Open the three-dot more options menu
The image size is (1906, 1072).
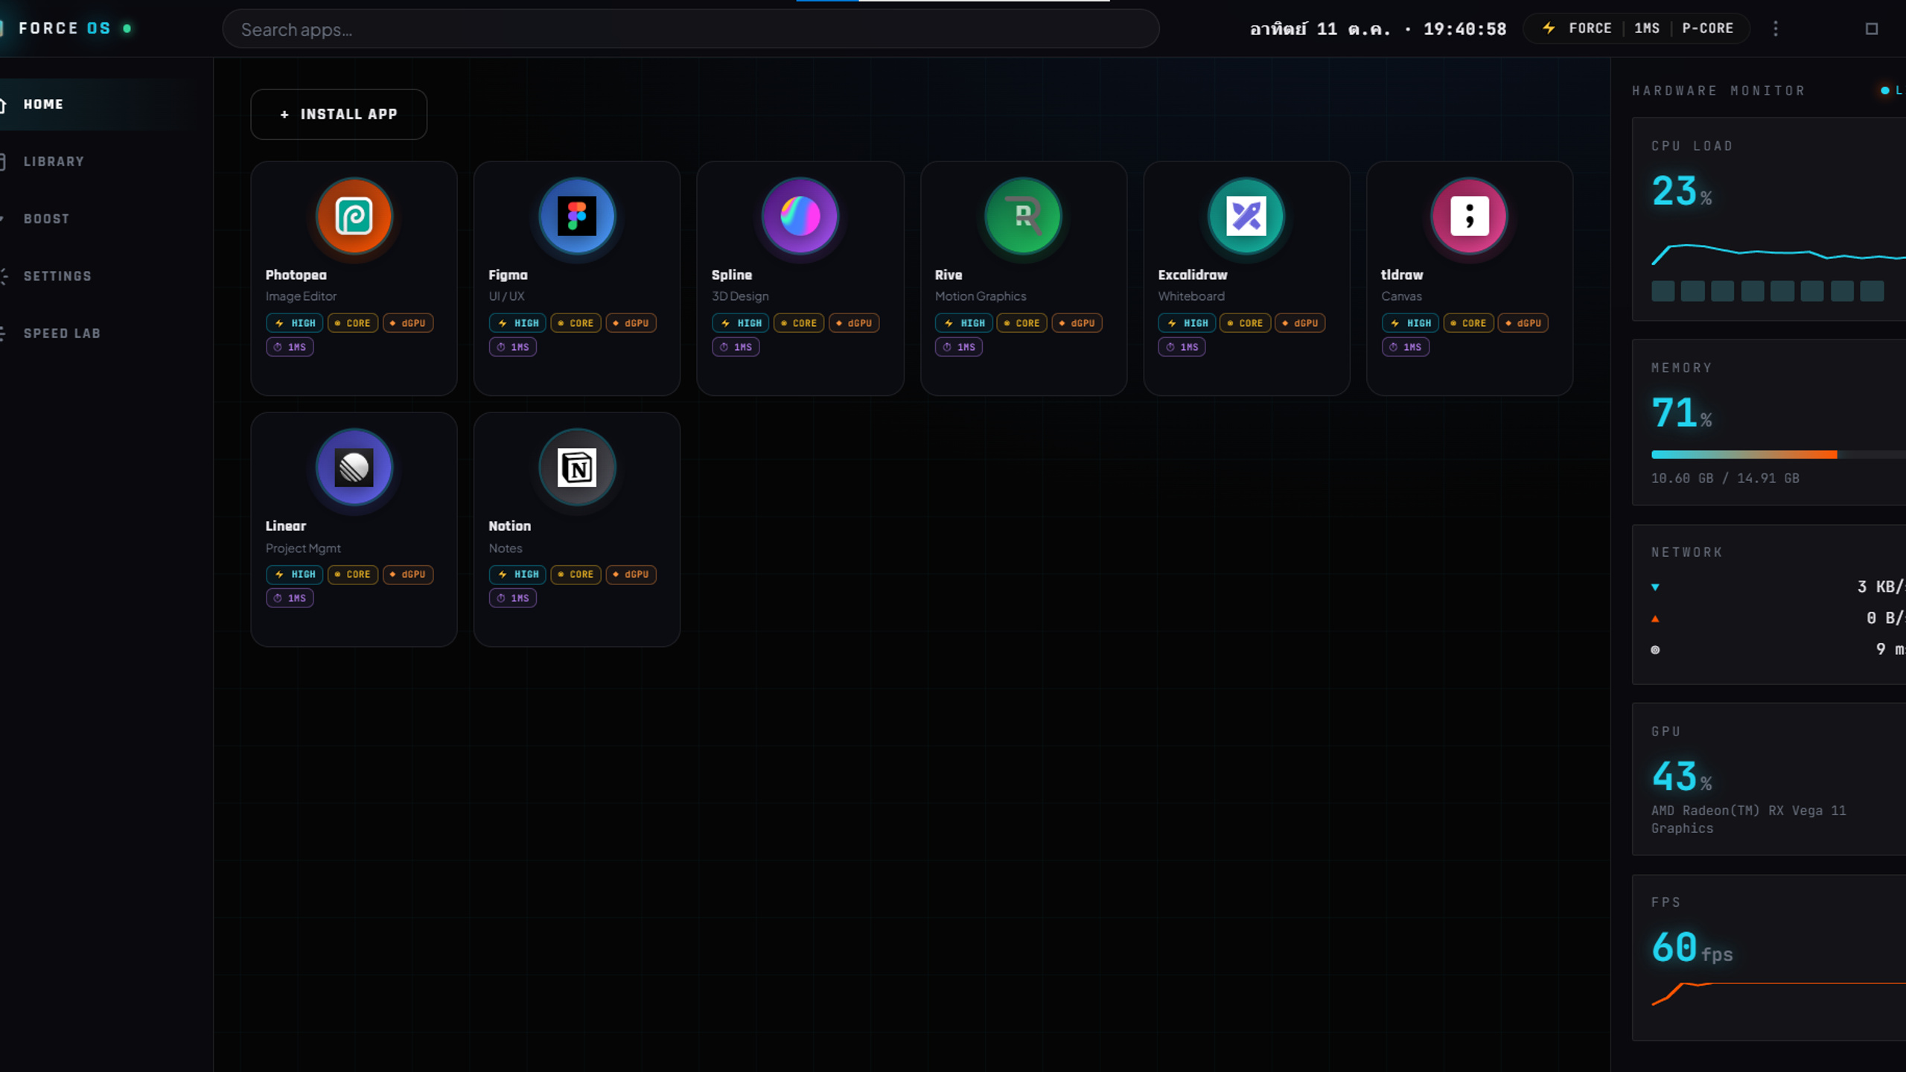pyautogui.click(x=1776, y=28)
